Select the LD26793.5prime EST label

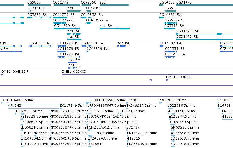28,111
